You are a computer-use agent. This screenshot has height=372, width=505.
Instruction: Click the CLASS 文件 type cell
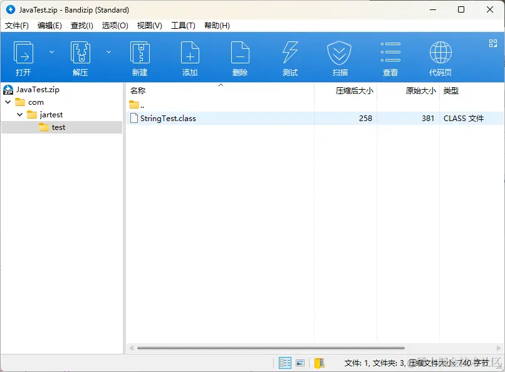click(464, 119)
